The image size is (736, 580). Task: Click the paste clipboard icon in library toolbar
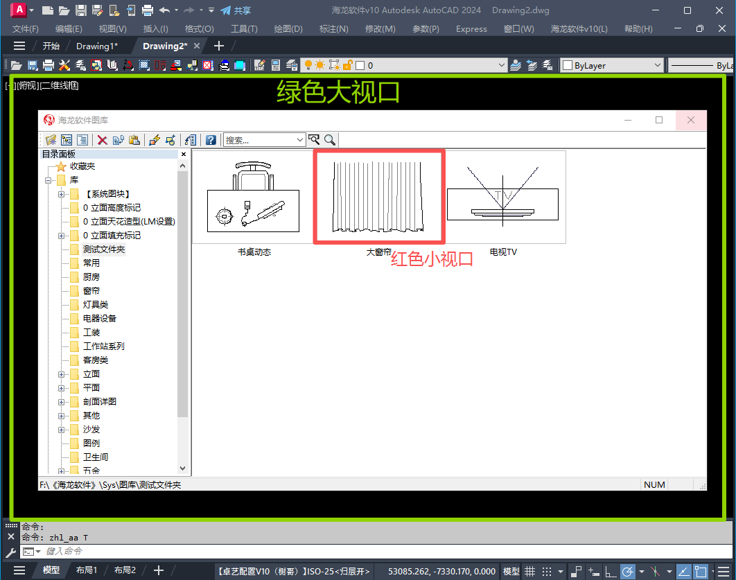(x=134, y=140)
